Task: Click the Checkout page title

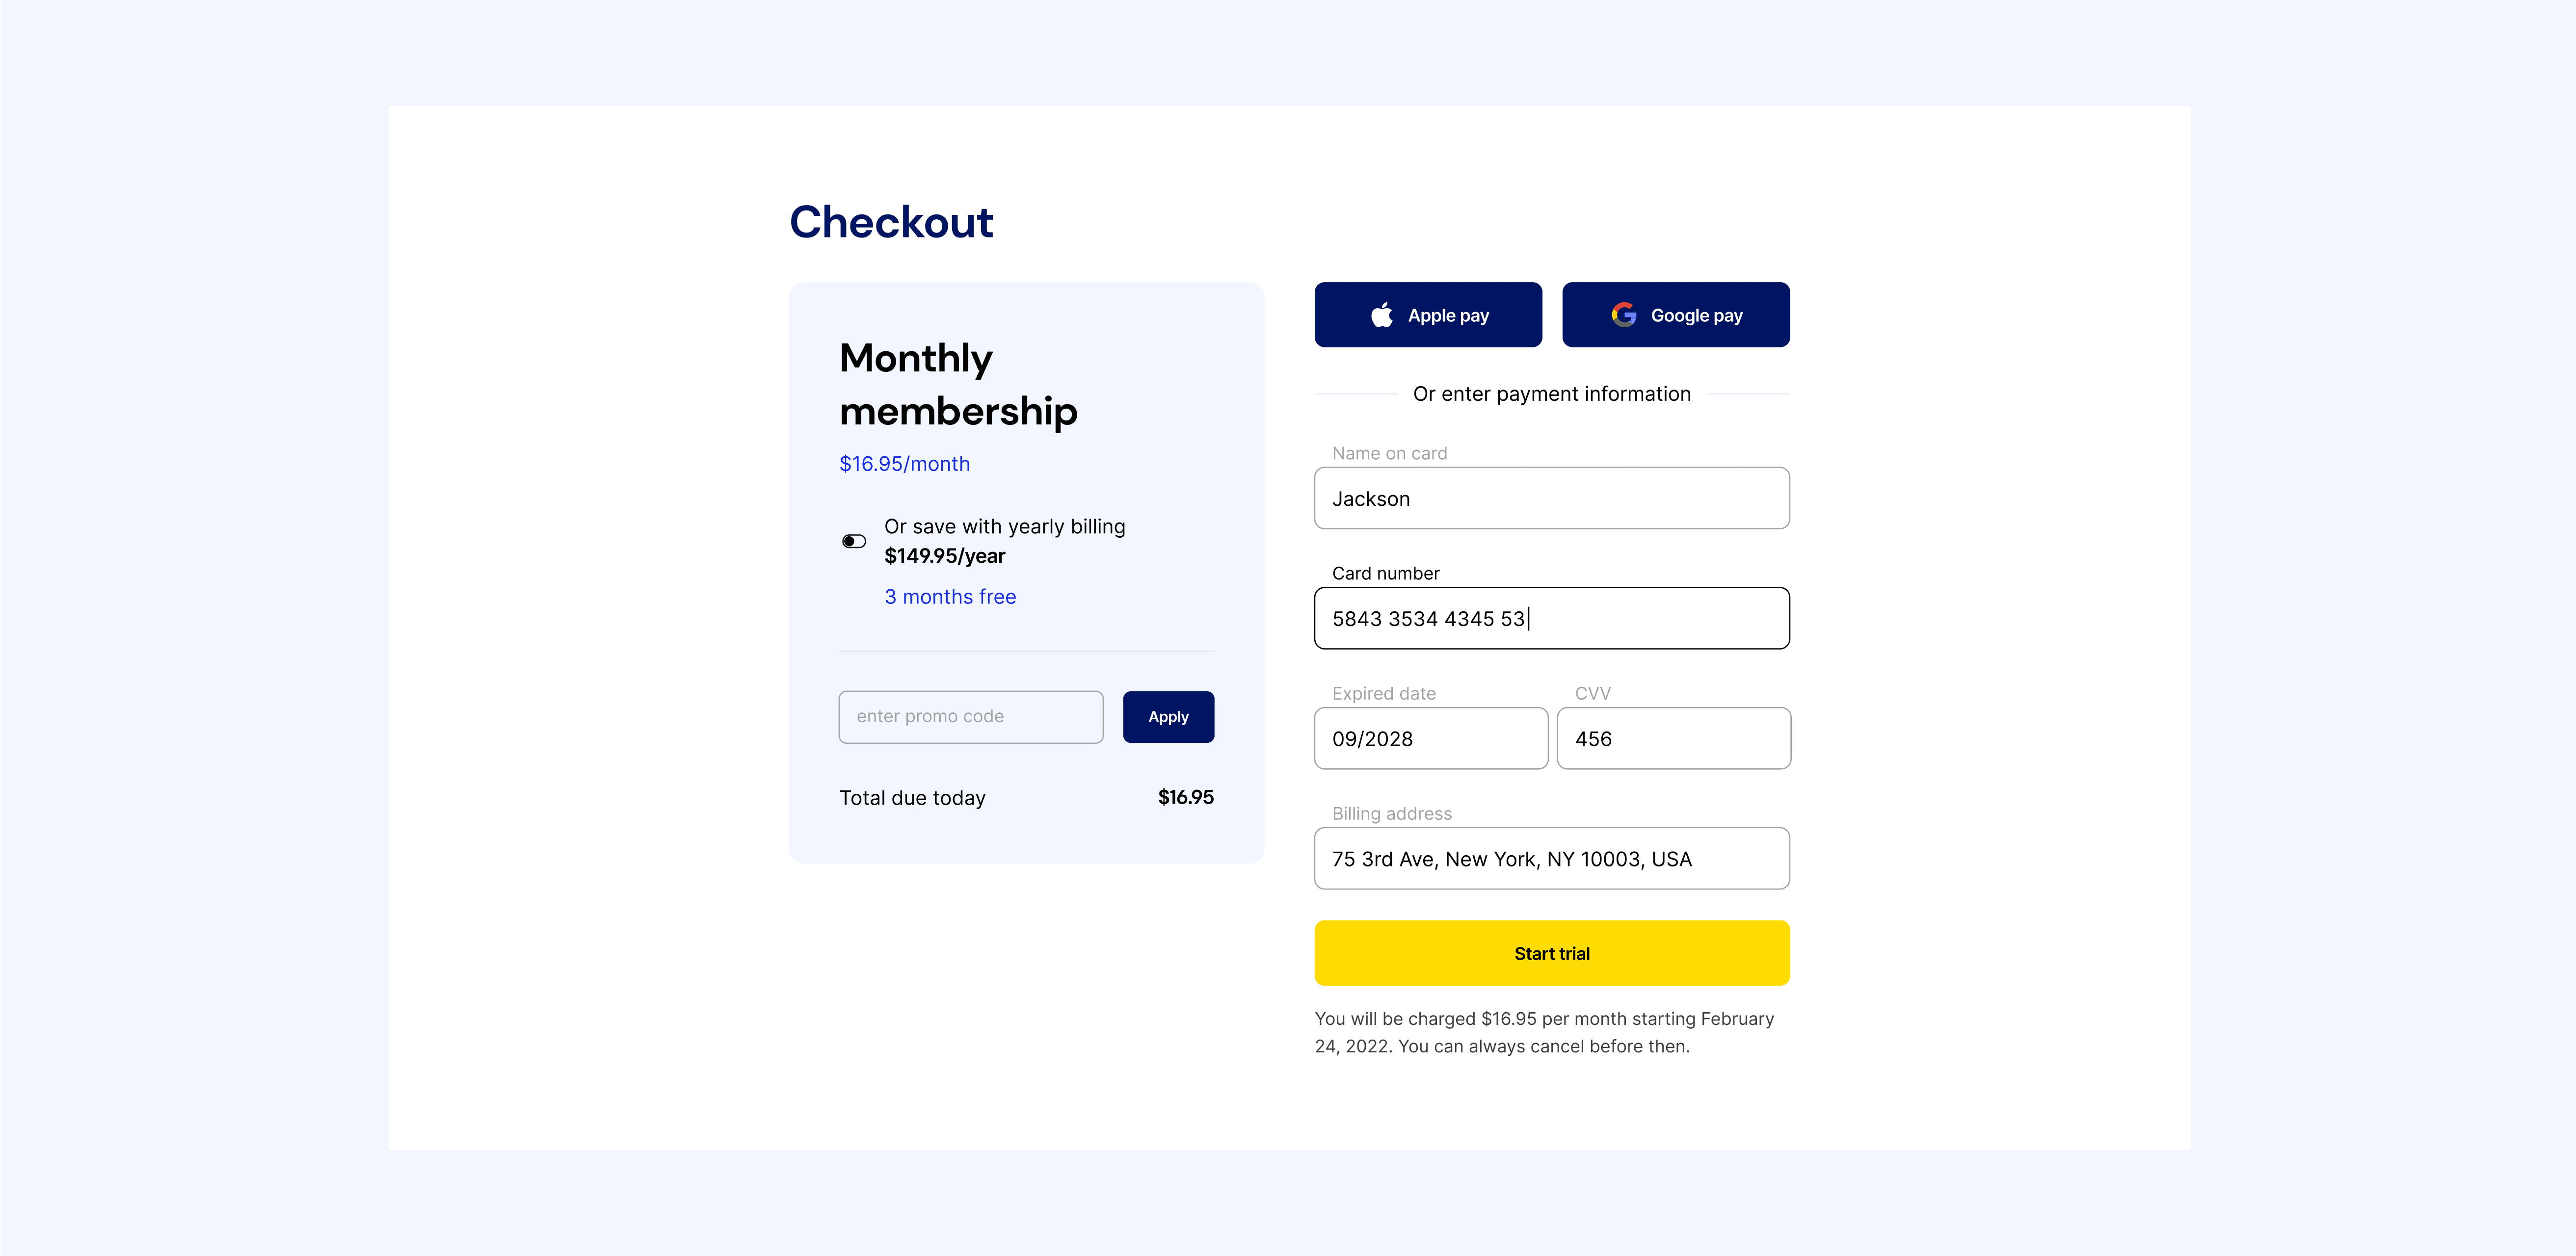Action: click(891, 222)
